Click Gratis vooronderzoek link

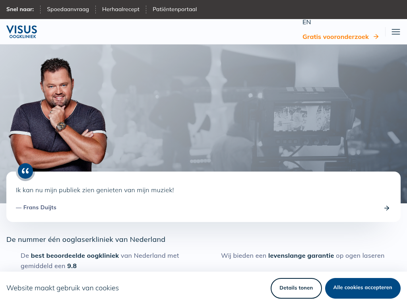[335, 37]
